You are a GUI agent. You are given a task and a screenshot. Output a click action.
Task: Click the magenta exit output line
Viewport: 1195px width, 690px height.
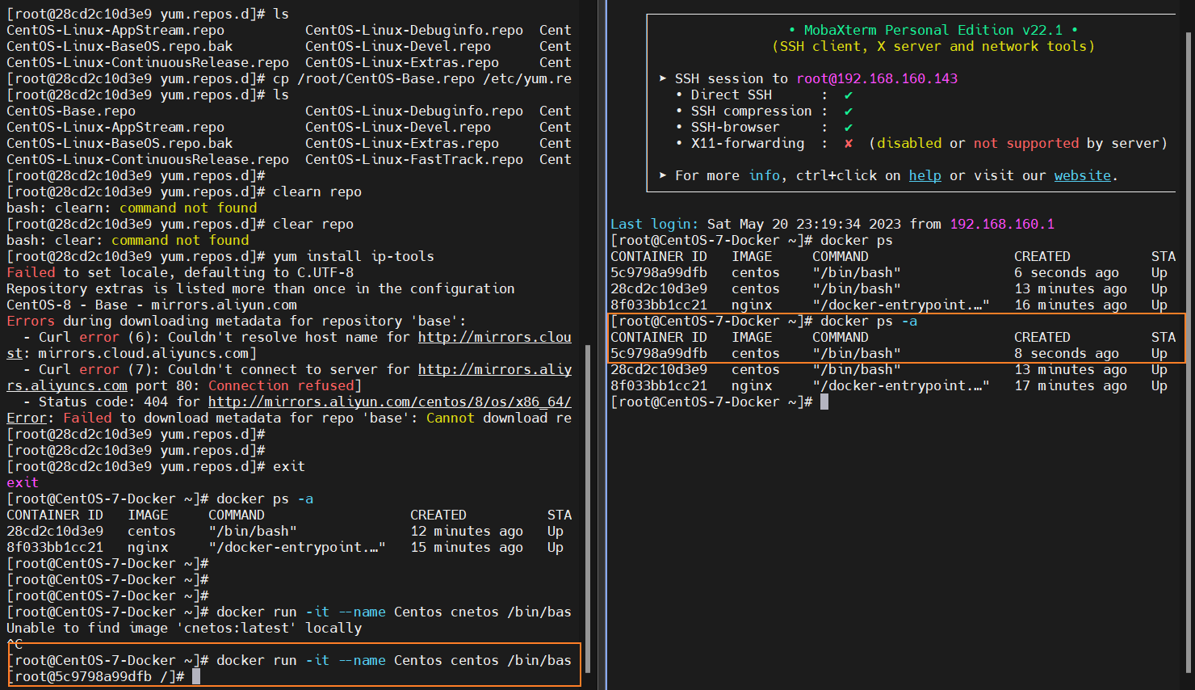(x=23, y=482)
